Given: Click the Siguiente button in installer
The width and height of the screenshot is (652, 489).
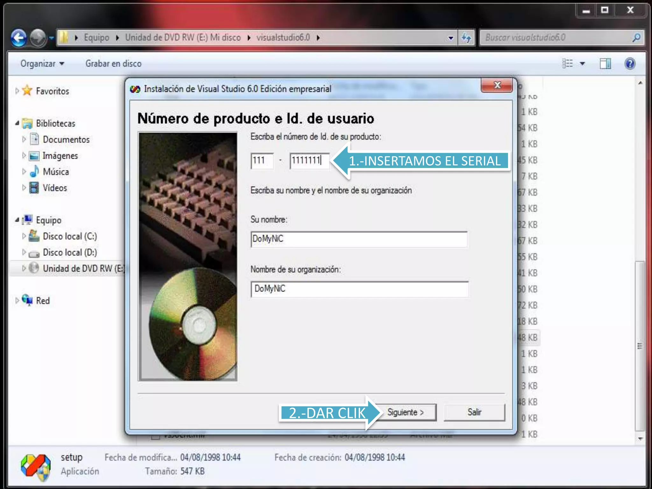Looking at the screenshot, I should [x=406, y=412].
